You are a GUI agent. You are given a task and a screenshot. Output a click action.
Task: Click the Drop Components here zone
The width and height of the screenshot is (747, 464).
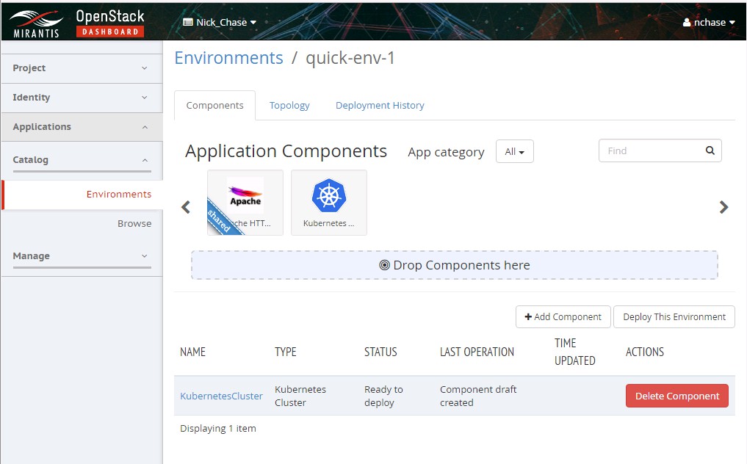pyautogui.click(x=455, y=265)
